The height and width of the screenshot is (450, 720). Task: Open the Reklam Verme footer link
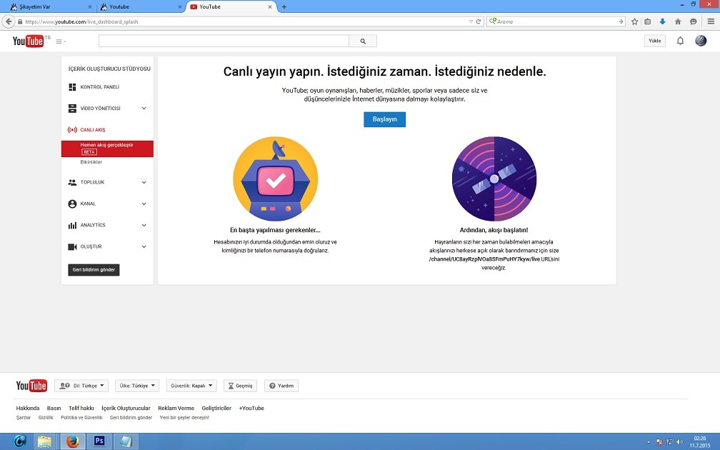(x=176, y=409)
